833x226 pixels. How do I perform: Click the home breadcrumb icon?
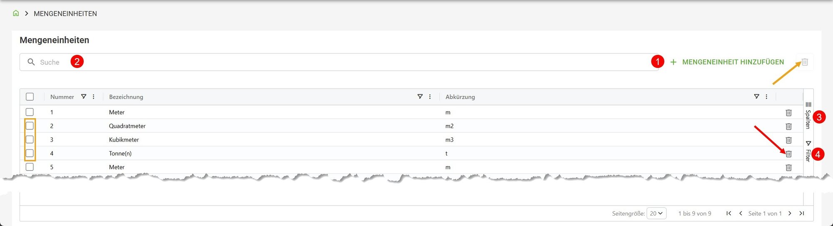click(16, 13)
